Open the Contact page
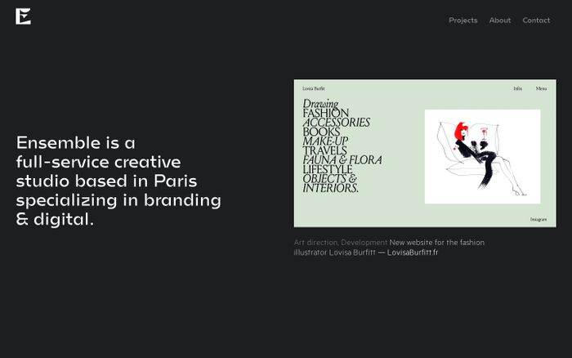This screenshot has width=572, height=358. [x=536, y=20]
